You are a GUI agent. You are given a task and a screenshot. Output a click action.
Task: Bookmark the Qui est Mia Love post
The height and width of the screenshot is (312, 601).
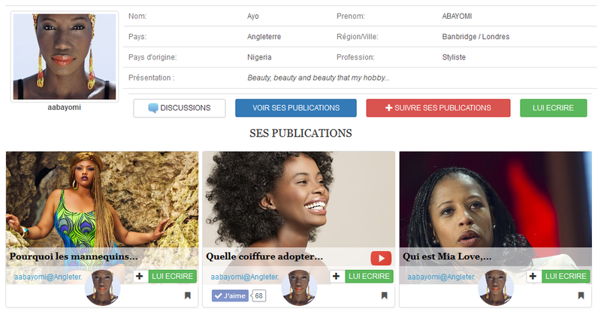[581, 295]
